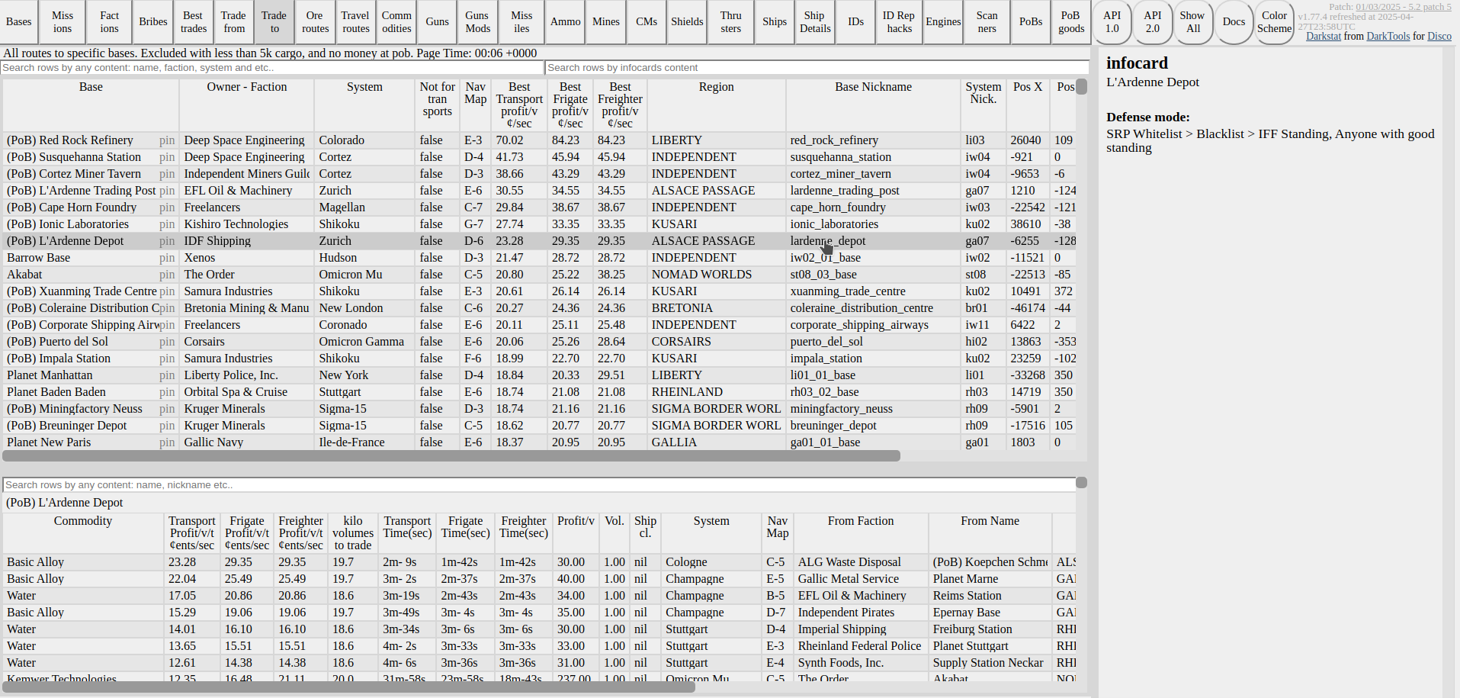Toggle the Color Scheme button

(x=1274, y=22)
